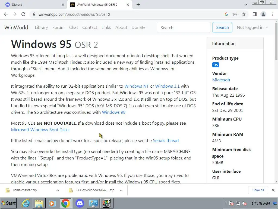Open the Links page
The image size is (278, 209).
[106, 27]
